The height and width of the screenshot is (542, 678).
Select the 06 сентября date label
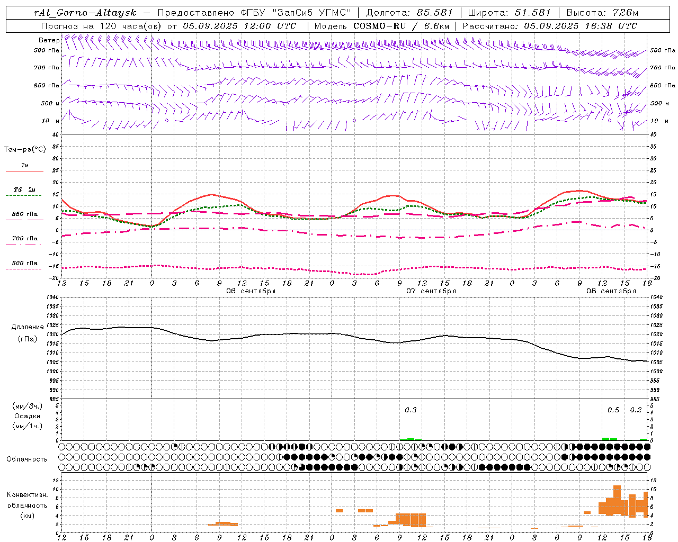(251, 291)
